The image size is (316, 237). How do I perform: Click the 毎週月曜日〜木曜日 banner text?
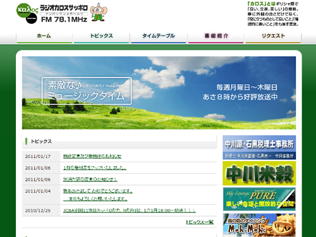click(x=247, y=87)
